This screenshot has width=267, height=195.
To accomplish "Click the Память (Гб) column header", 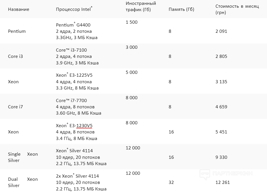I will pyautogui.click(x=181, y=9).
